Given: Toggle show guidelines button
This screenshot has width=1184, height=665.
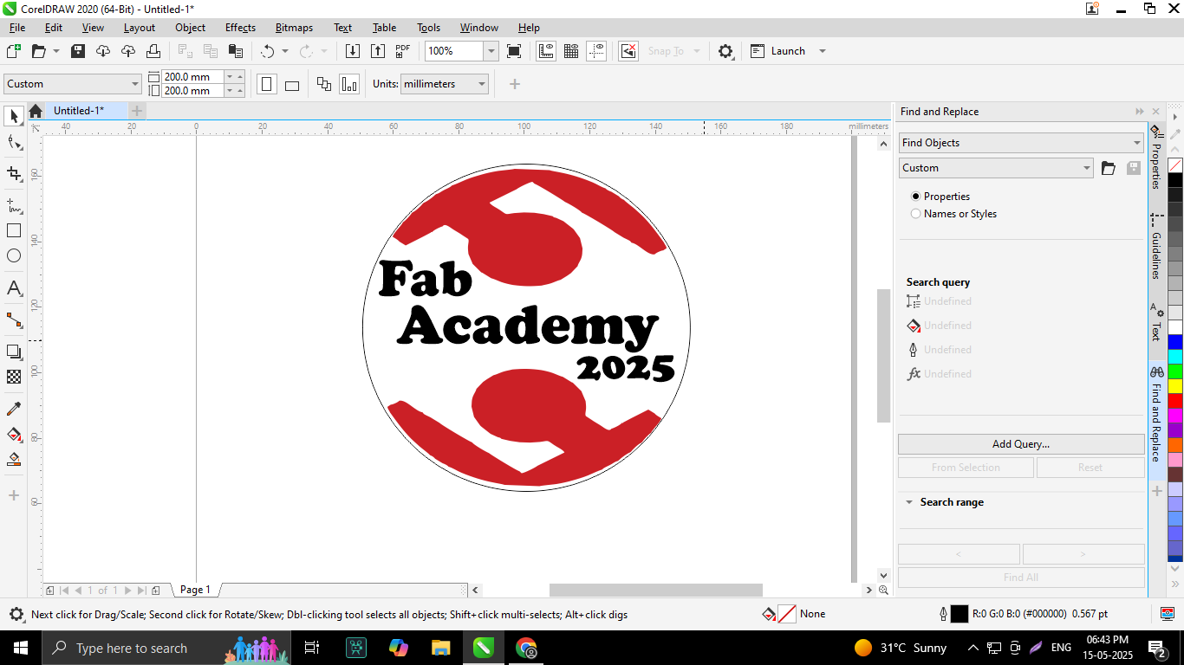Looking at the screenshot, I should pos(596,51).
